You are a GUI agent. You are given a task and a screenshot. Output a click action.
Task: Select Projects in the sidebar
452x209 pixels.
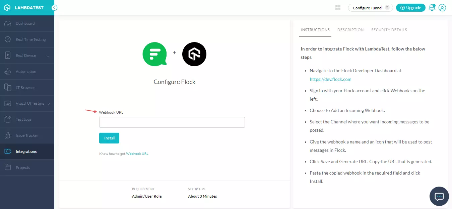[x=23, y=168]
